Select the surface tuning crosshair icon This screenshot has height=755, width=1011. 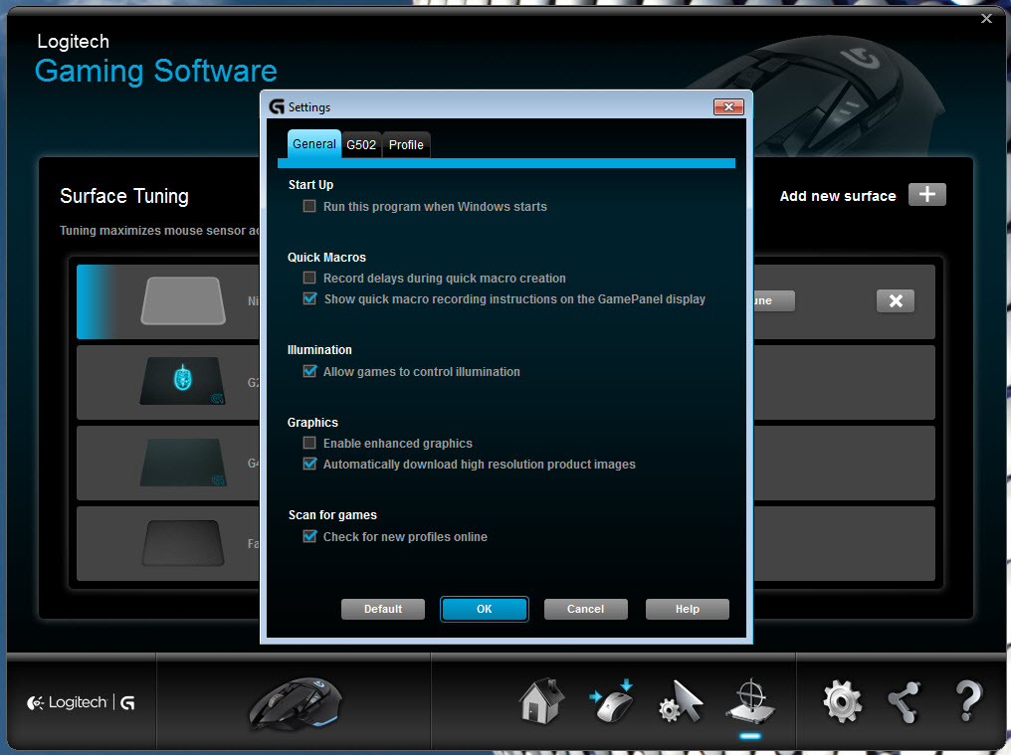750,701
